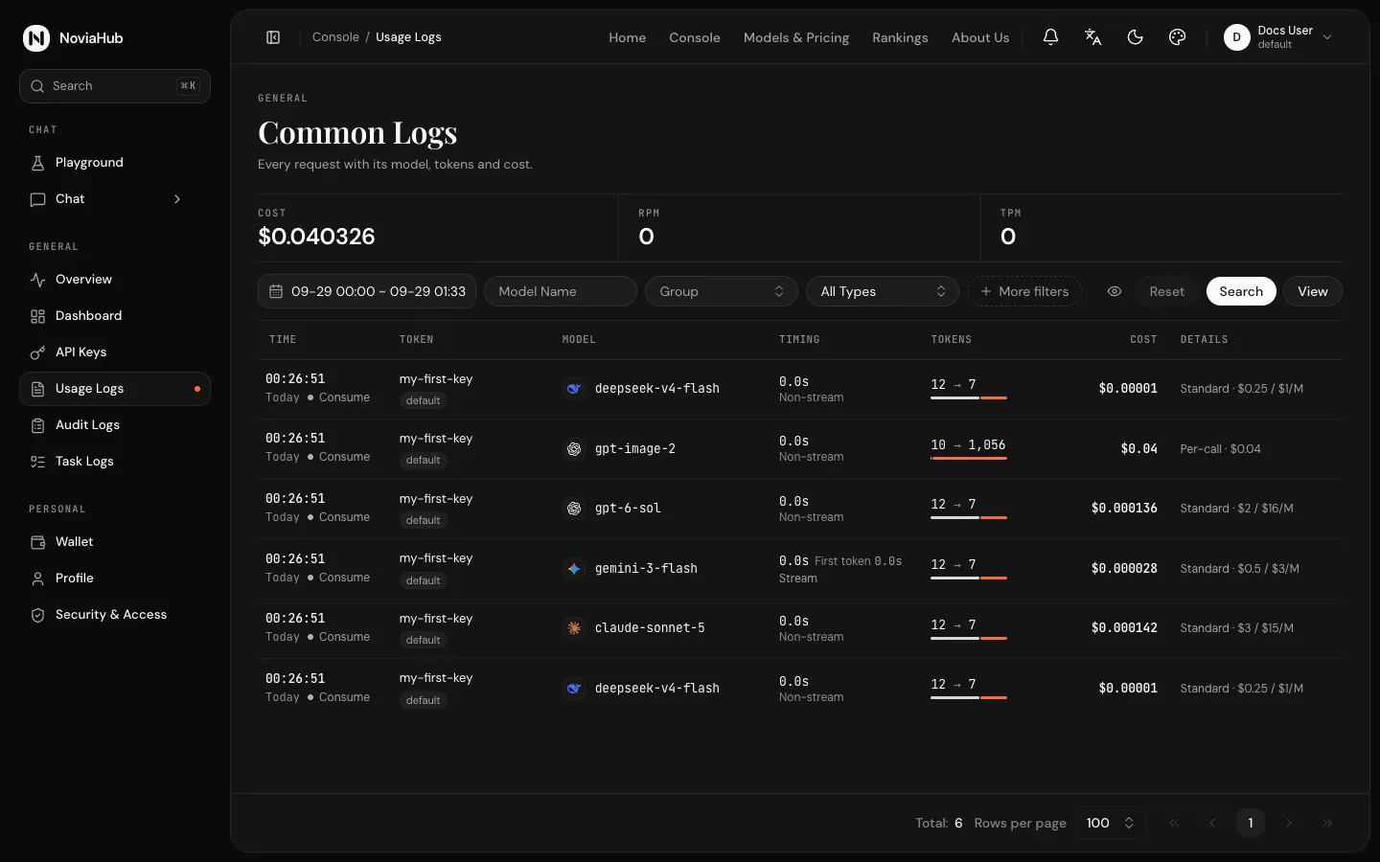Go to Overview in the sidebar

point(115,280)
